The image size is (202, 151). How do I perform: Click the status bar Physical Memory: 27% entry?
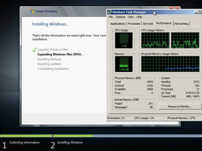click(185, 118)
